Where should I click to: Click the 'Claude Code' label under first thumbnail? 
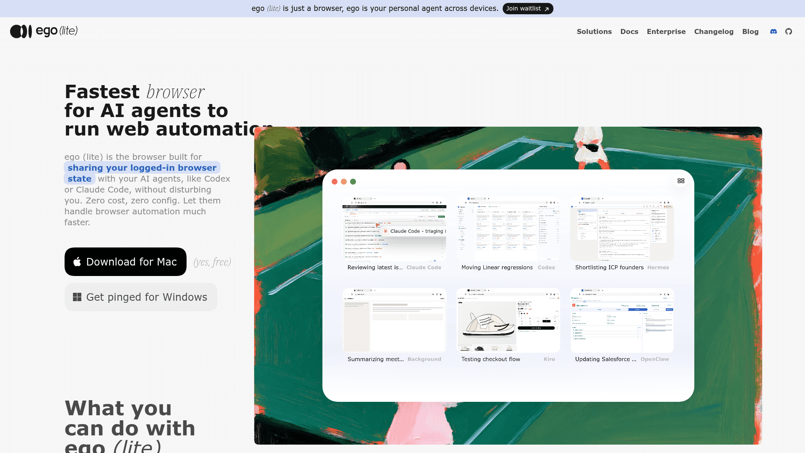[424, 268]
